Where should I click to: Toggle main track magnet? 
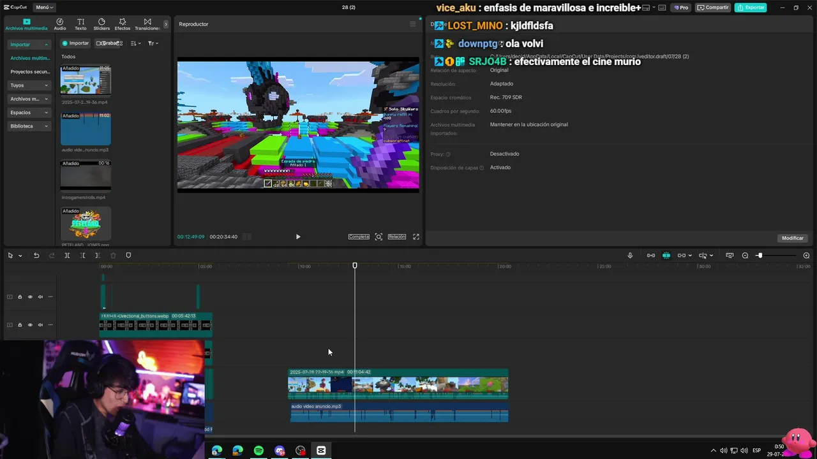(x=651, y=256)
